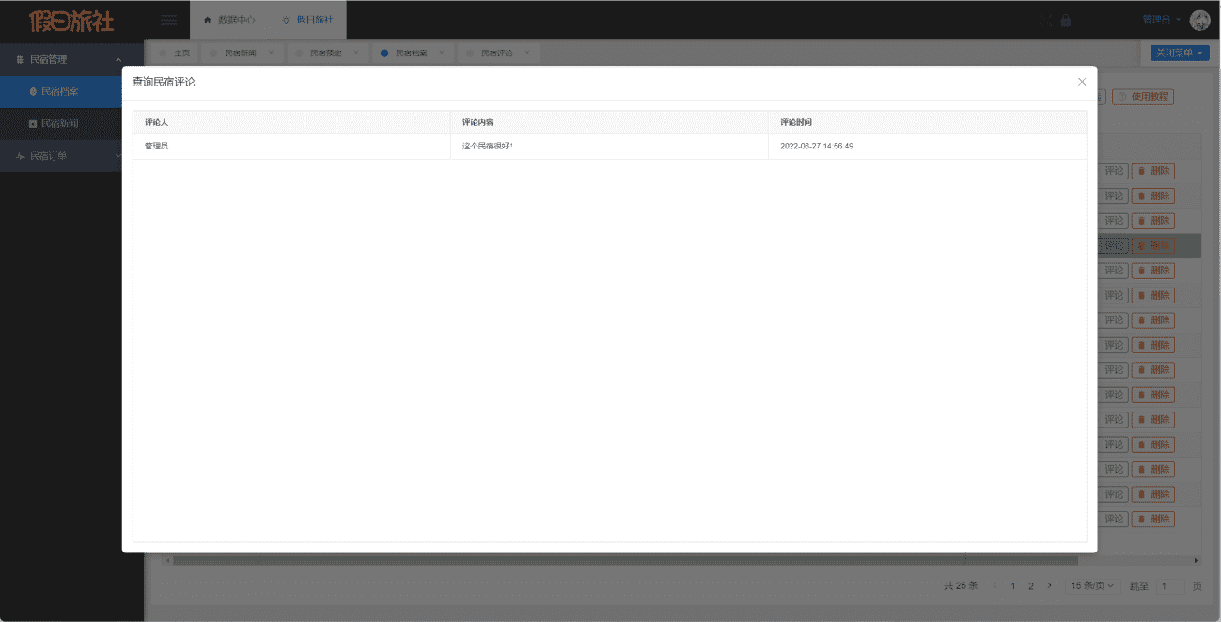Switch to the 数据中心 top tab

tap(228, 20)
